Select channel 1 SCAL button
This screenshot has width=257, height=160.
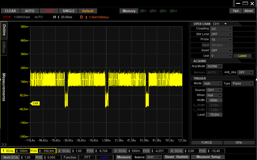point(8,151)
